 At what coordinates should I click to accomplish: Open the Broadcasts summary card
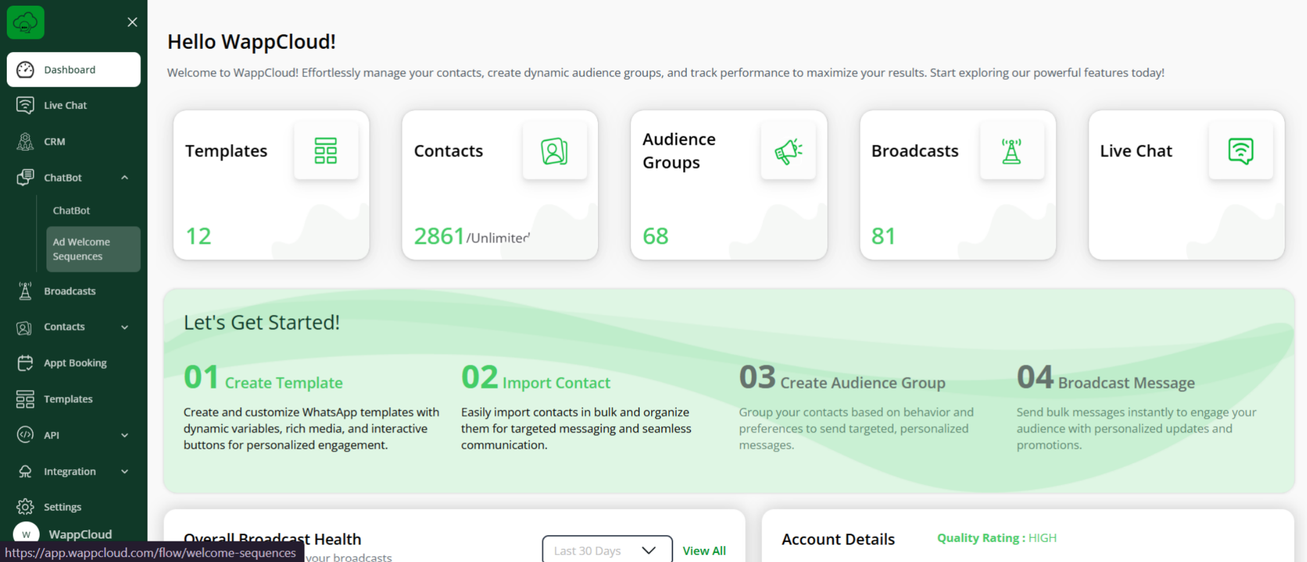(x=958, y=185)
